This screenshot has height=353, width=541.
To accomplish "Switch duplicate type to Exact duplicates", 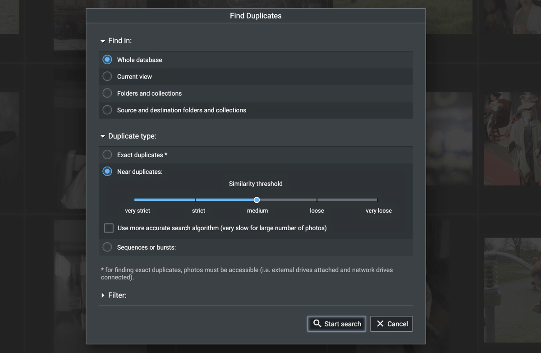I will point(107,154).
